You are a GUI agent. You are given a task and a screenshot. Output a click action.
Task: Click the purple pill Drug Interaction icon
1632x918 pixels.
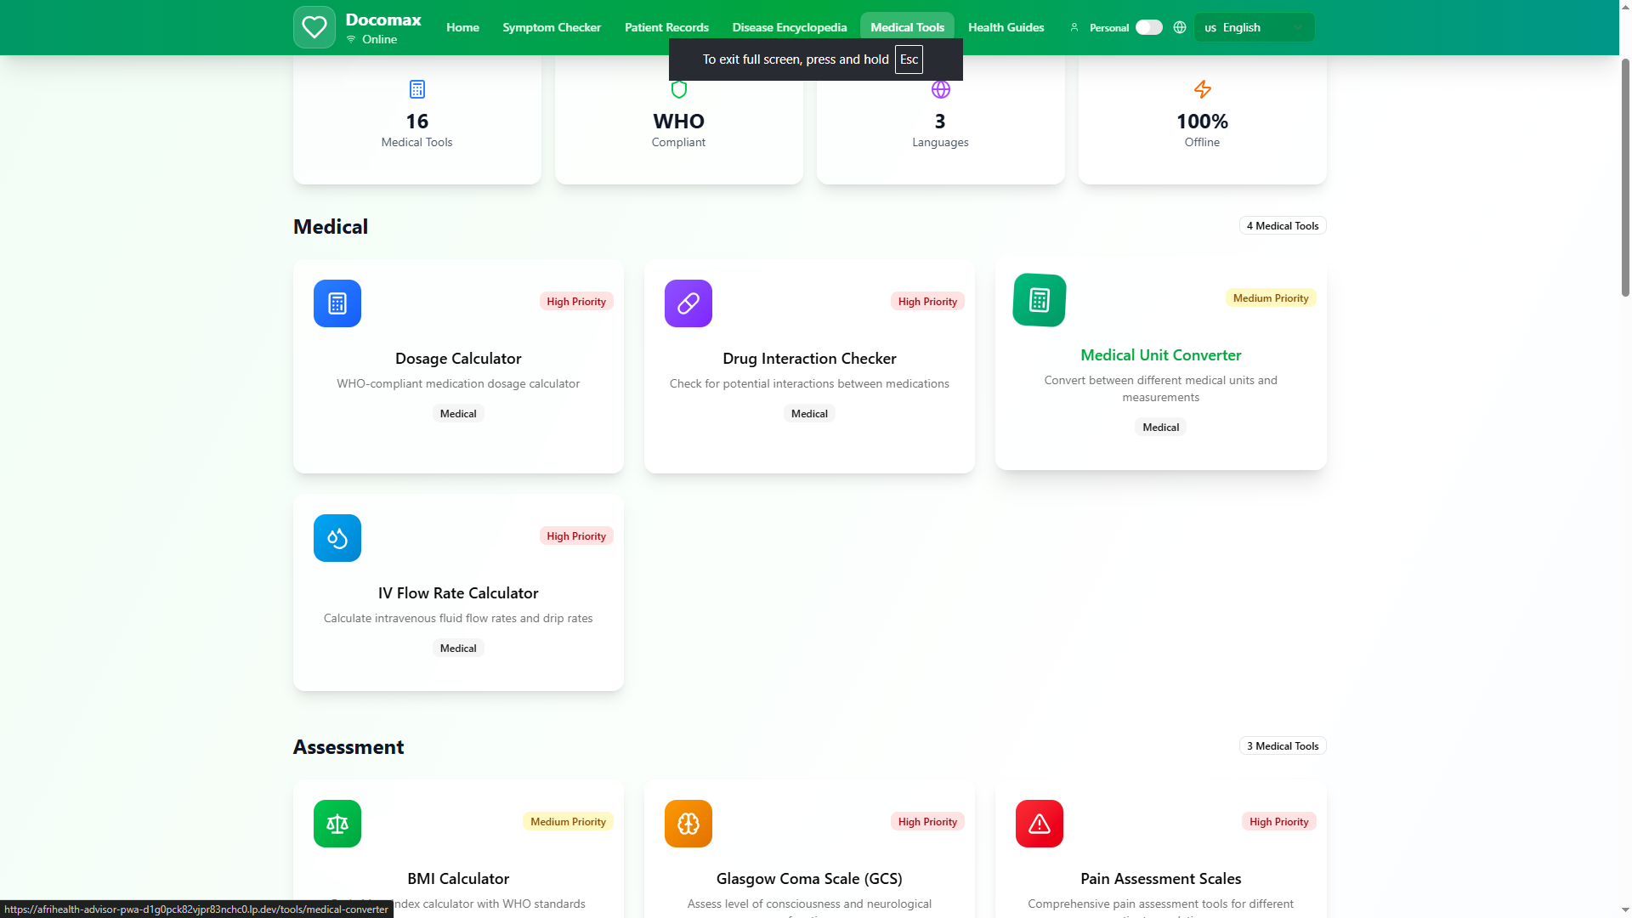pos(688,303)
